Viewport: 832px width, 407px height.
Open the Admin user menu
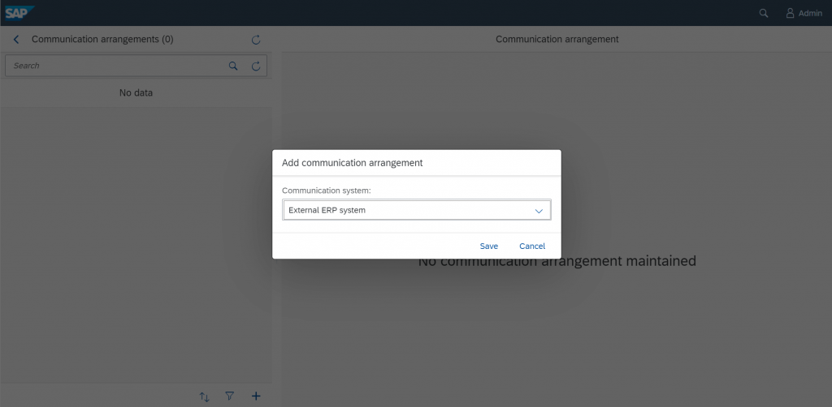[804, 13]
